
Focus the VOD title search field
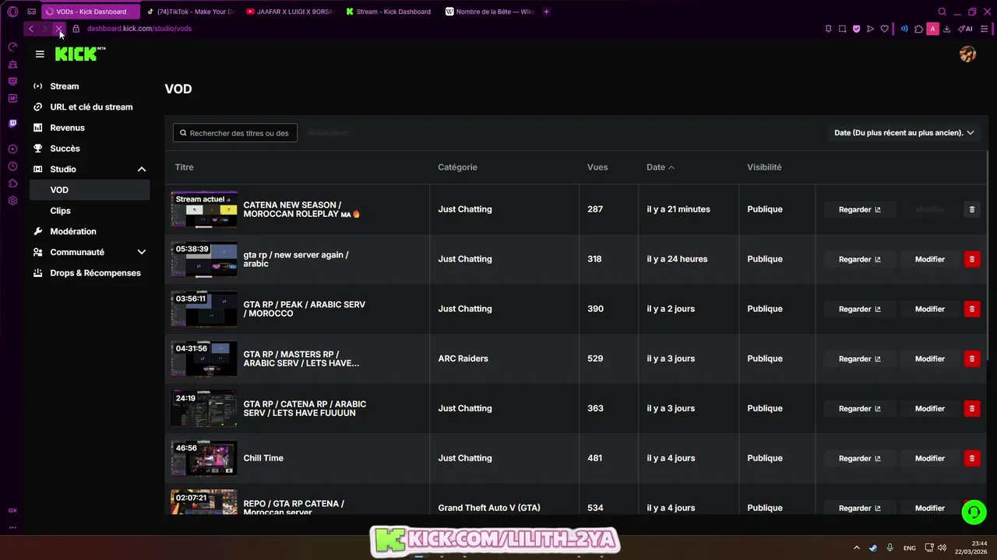[235, 133]
